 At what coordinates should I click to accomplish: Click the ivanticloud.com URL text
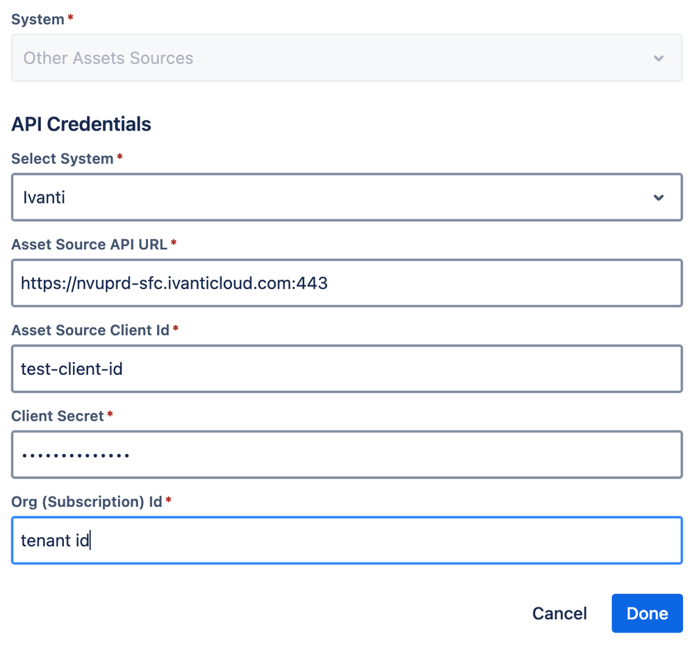[x=174, y=283]
